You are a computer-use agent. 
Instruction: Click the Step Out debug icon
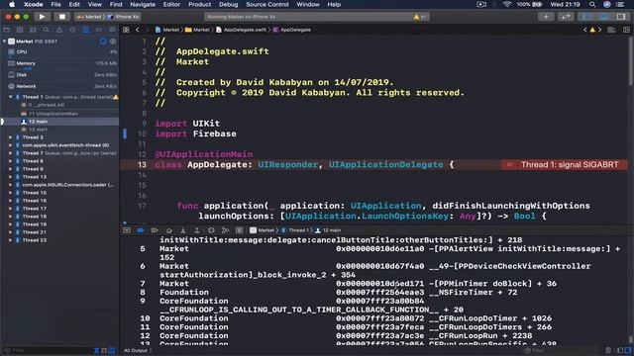pos(196,230)
